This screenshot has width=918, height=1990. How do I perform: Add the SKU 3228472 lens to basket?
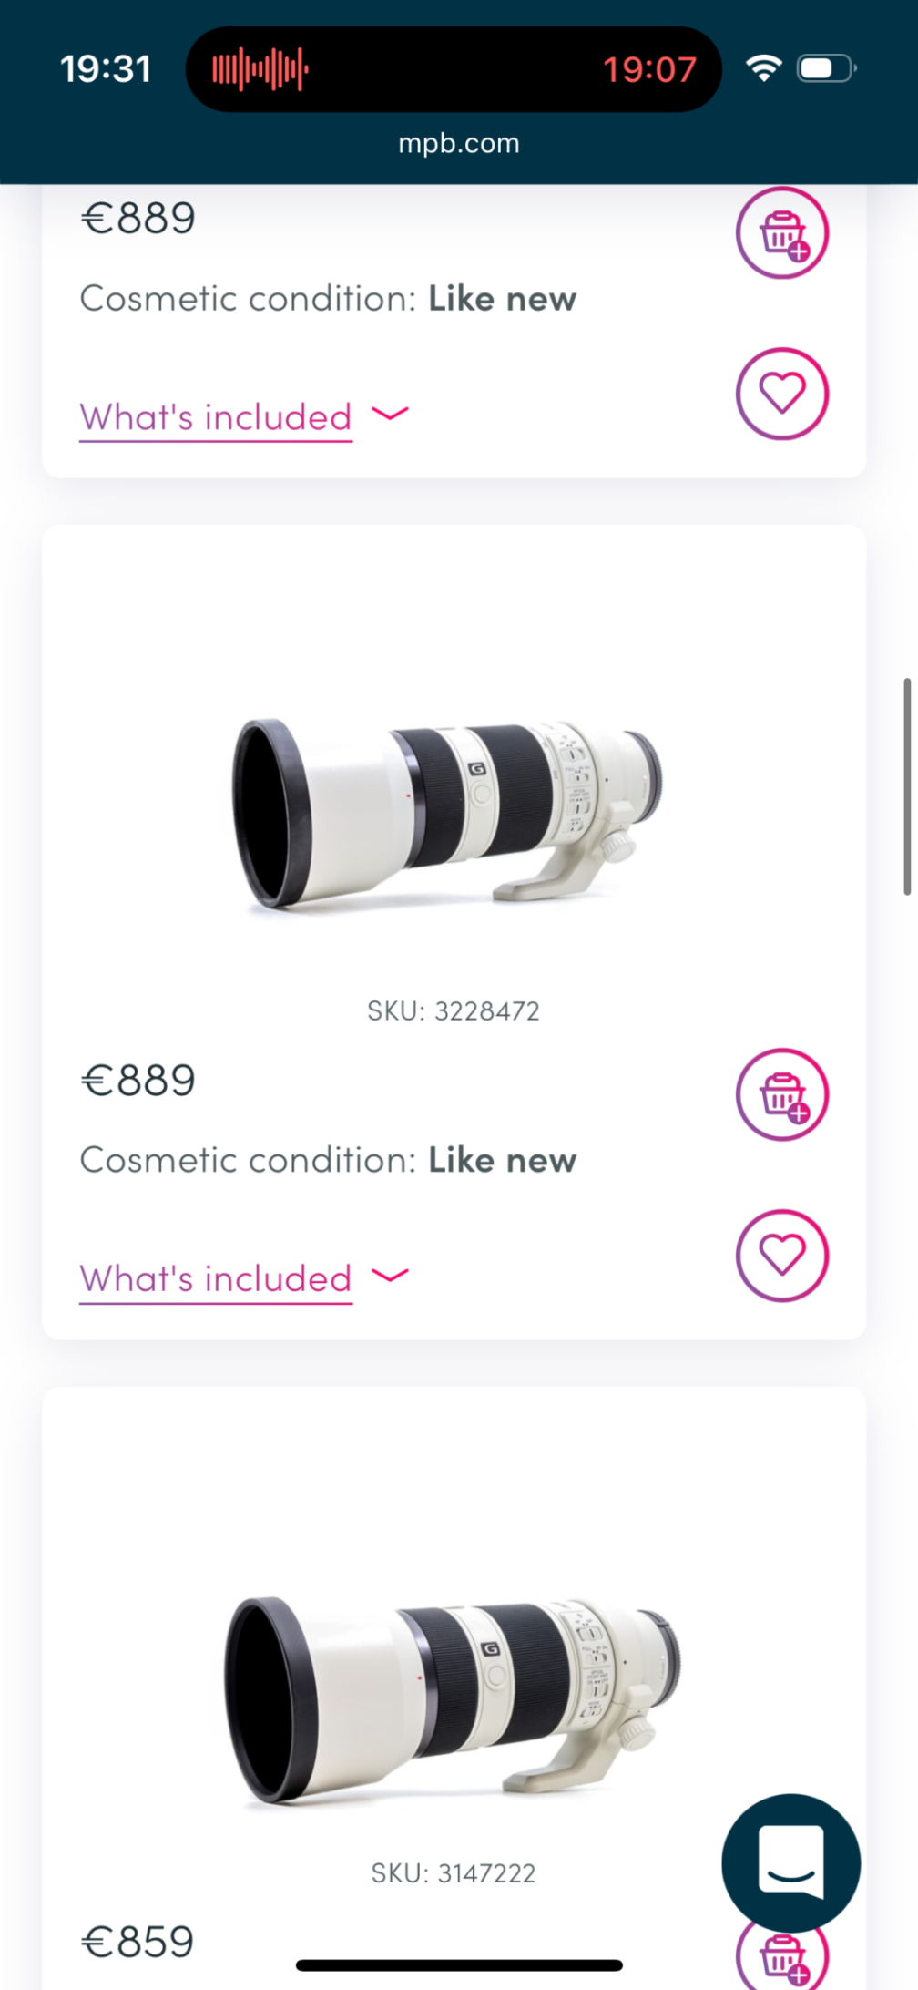781,1093
